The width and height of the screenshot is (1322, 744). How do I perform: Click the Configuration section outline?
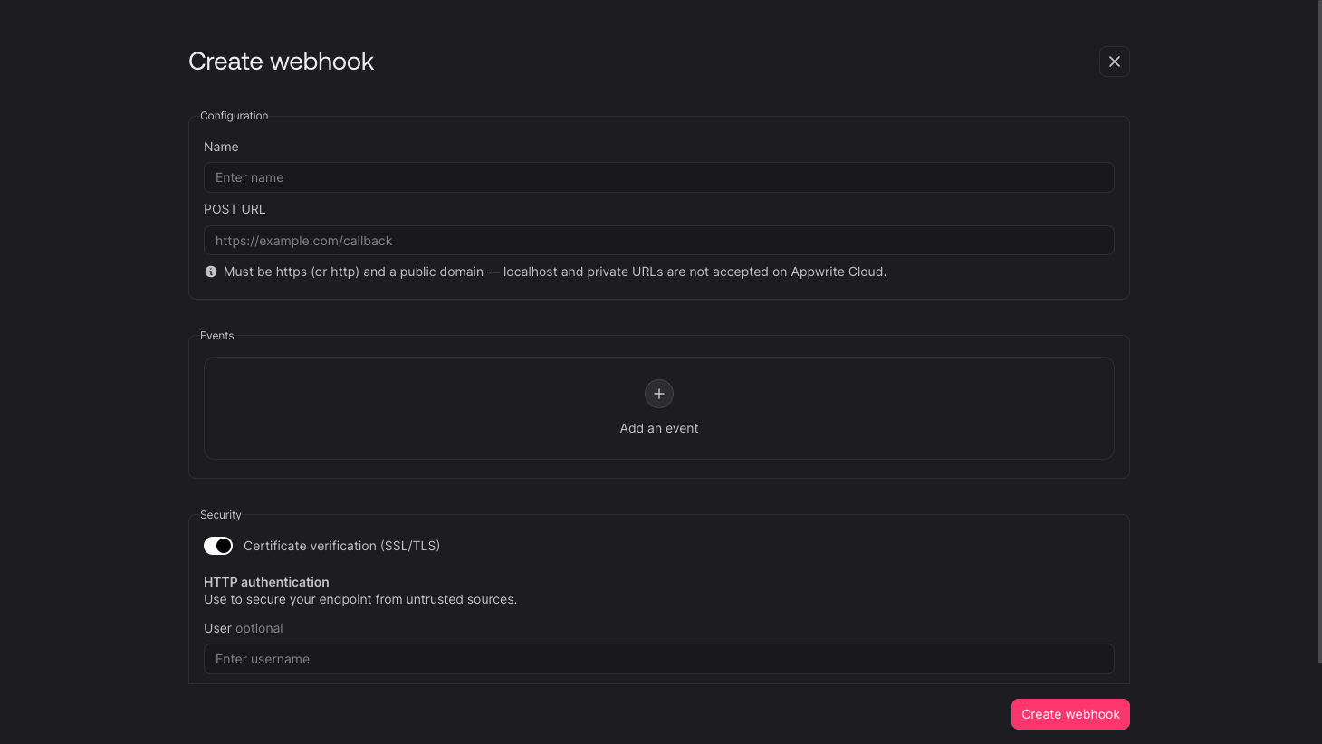tap(234, 115)
